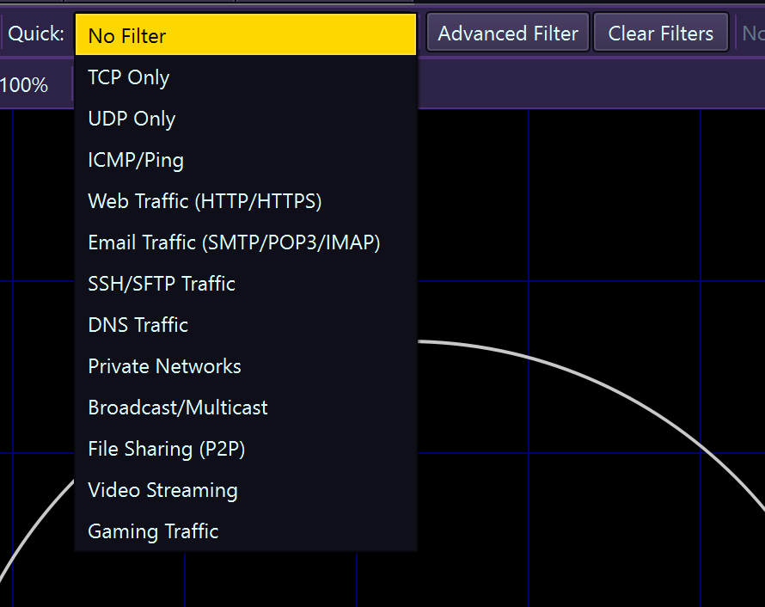
Task: Choose the Private Networks filter
Action: [x=164, y=366]
